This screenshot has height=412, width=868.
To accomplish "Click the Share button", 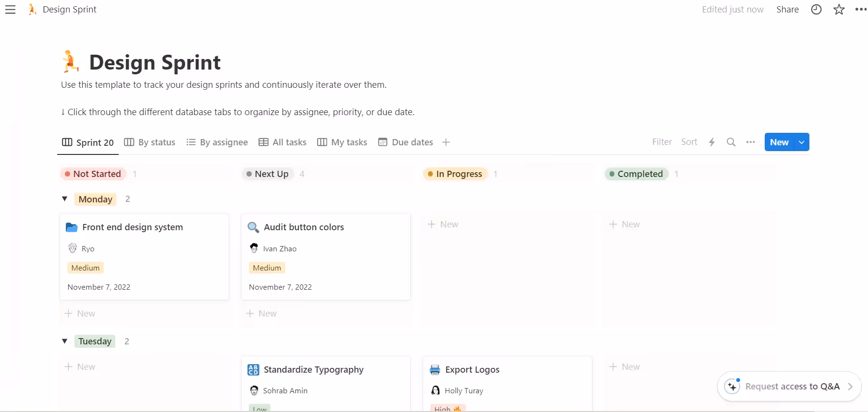I will (787, 10).
